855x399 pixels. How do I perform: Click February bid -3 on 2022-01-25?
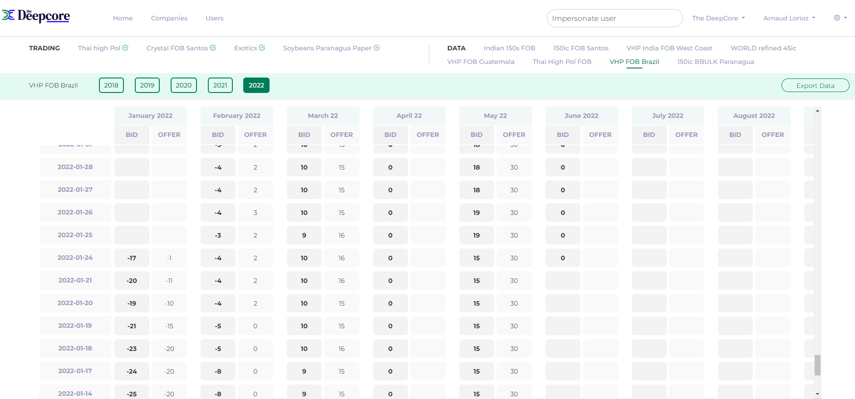[x=218, y=235]
